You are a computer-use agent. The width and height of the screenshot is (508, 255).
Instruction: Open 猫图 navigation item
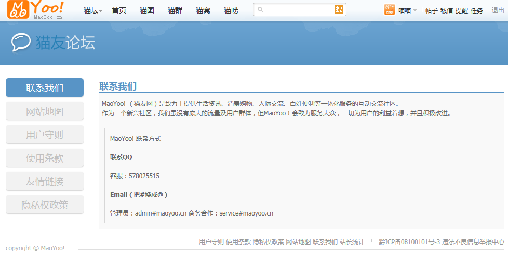point(147,10)
